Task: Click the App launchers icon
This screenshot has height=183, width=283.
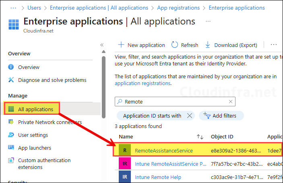Action: [x=11, y=148]
